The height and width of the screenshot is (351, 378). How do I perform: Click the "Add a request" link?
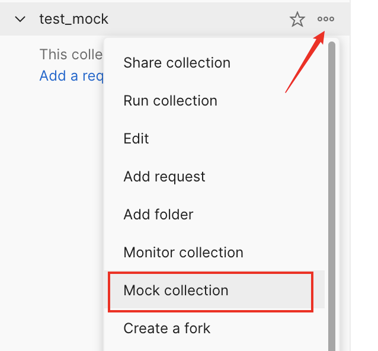[71, 76]
